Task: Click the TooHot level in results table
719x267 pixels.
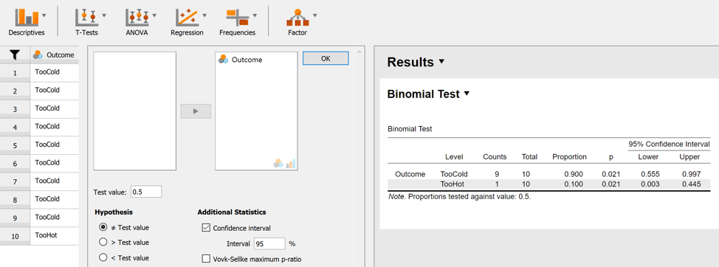Action: coord(451,184)
